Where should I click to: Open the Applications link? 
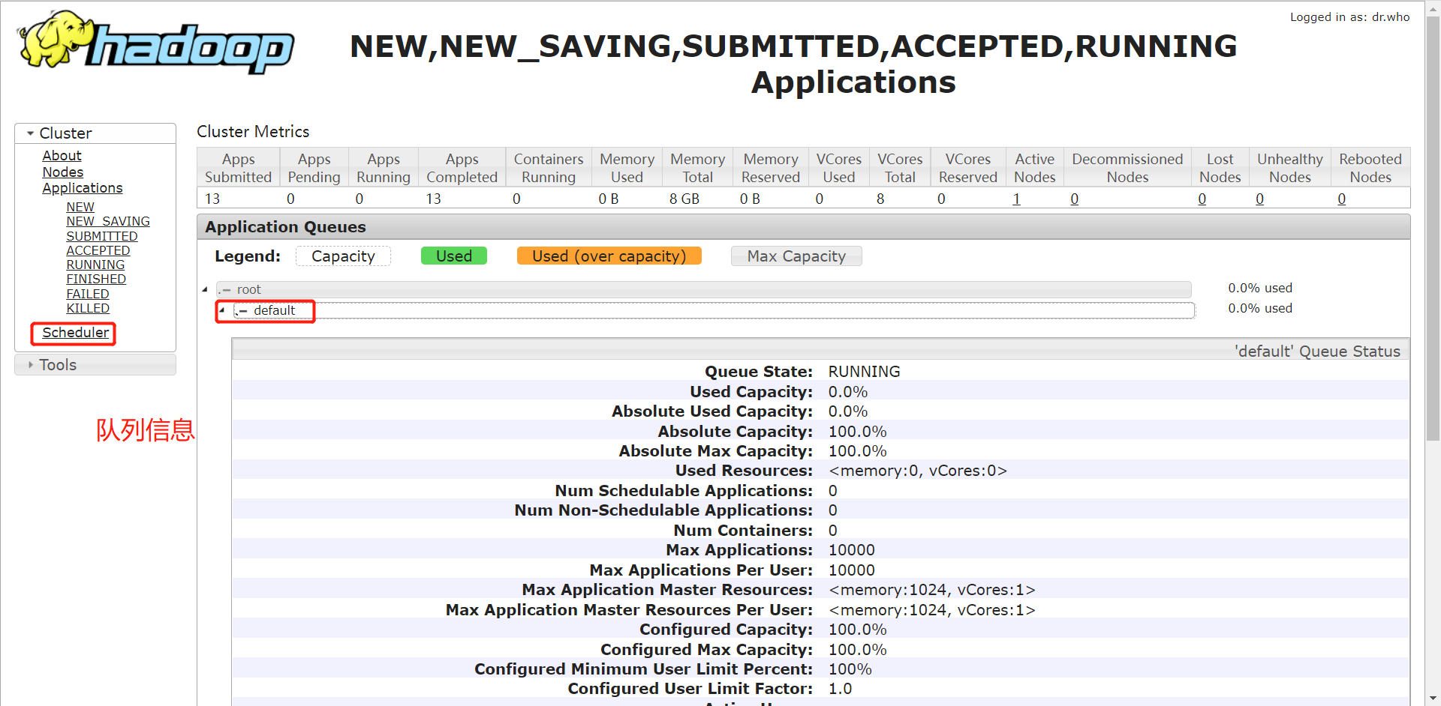pyautogui.click(x=82, y=188)
